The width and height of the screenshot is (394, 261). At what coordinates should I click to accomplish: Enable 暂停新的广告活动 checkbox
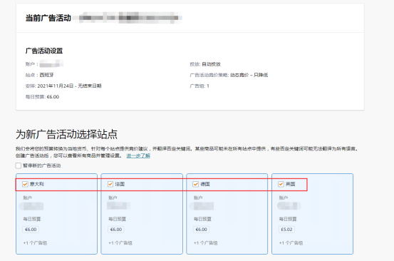coord(19,165)
